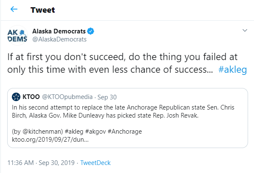Select the #akgov hashtag in quote

pyautogui.click(x=95, y=132)
